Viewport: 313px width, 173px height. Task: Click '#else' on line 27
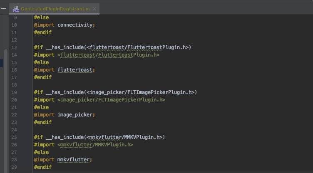pos(41,152)
